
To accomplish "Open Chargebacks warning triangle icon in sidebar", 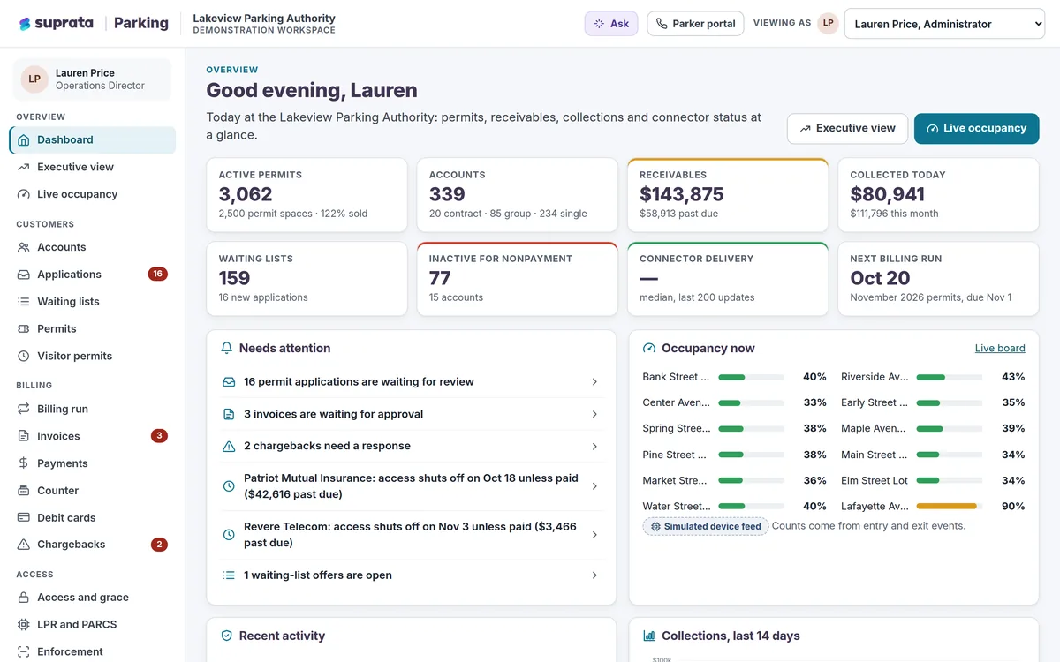I will (x=24, y=545).
